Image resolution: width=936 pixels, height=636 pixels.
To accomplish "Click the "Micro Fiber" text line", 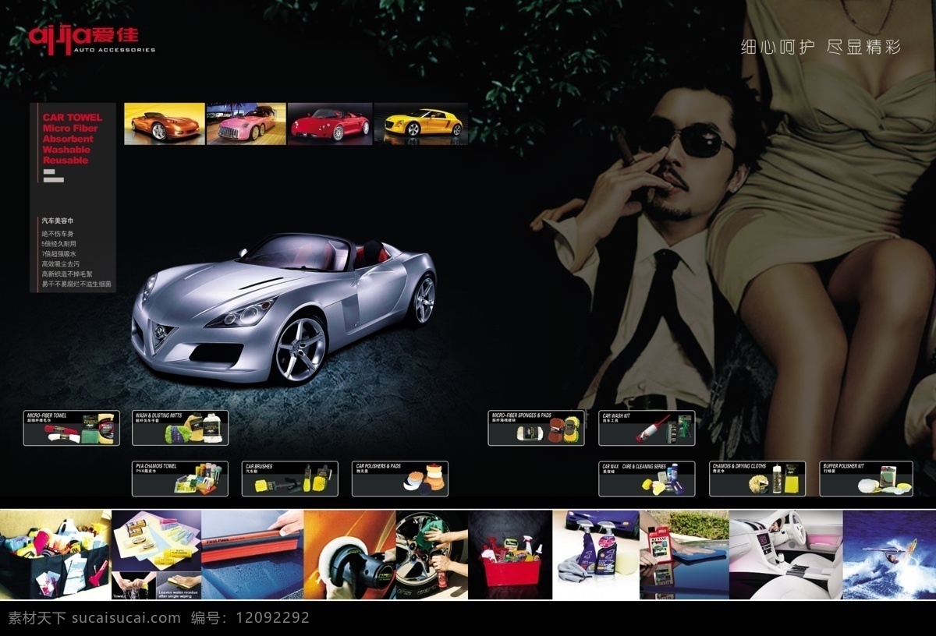I will tap(70, 129).
